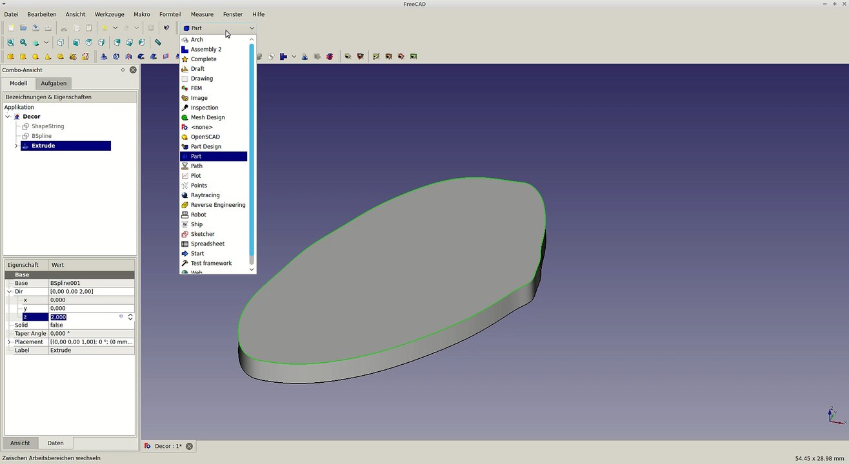This screenshot has width=849, height=464.
Task: Click the Extrude tool icon
Action: pos(103,57)
